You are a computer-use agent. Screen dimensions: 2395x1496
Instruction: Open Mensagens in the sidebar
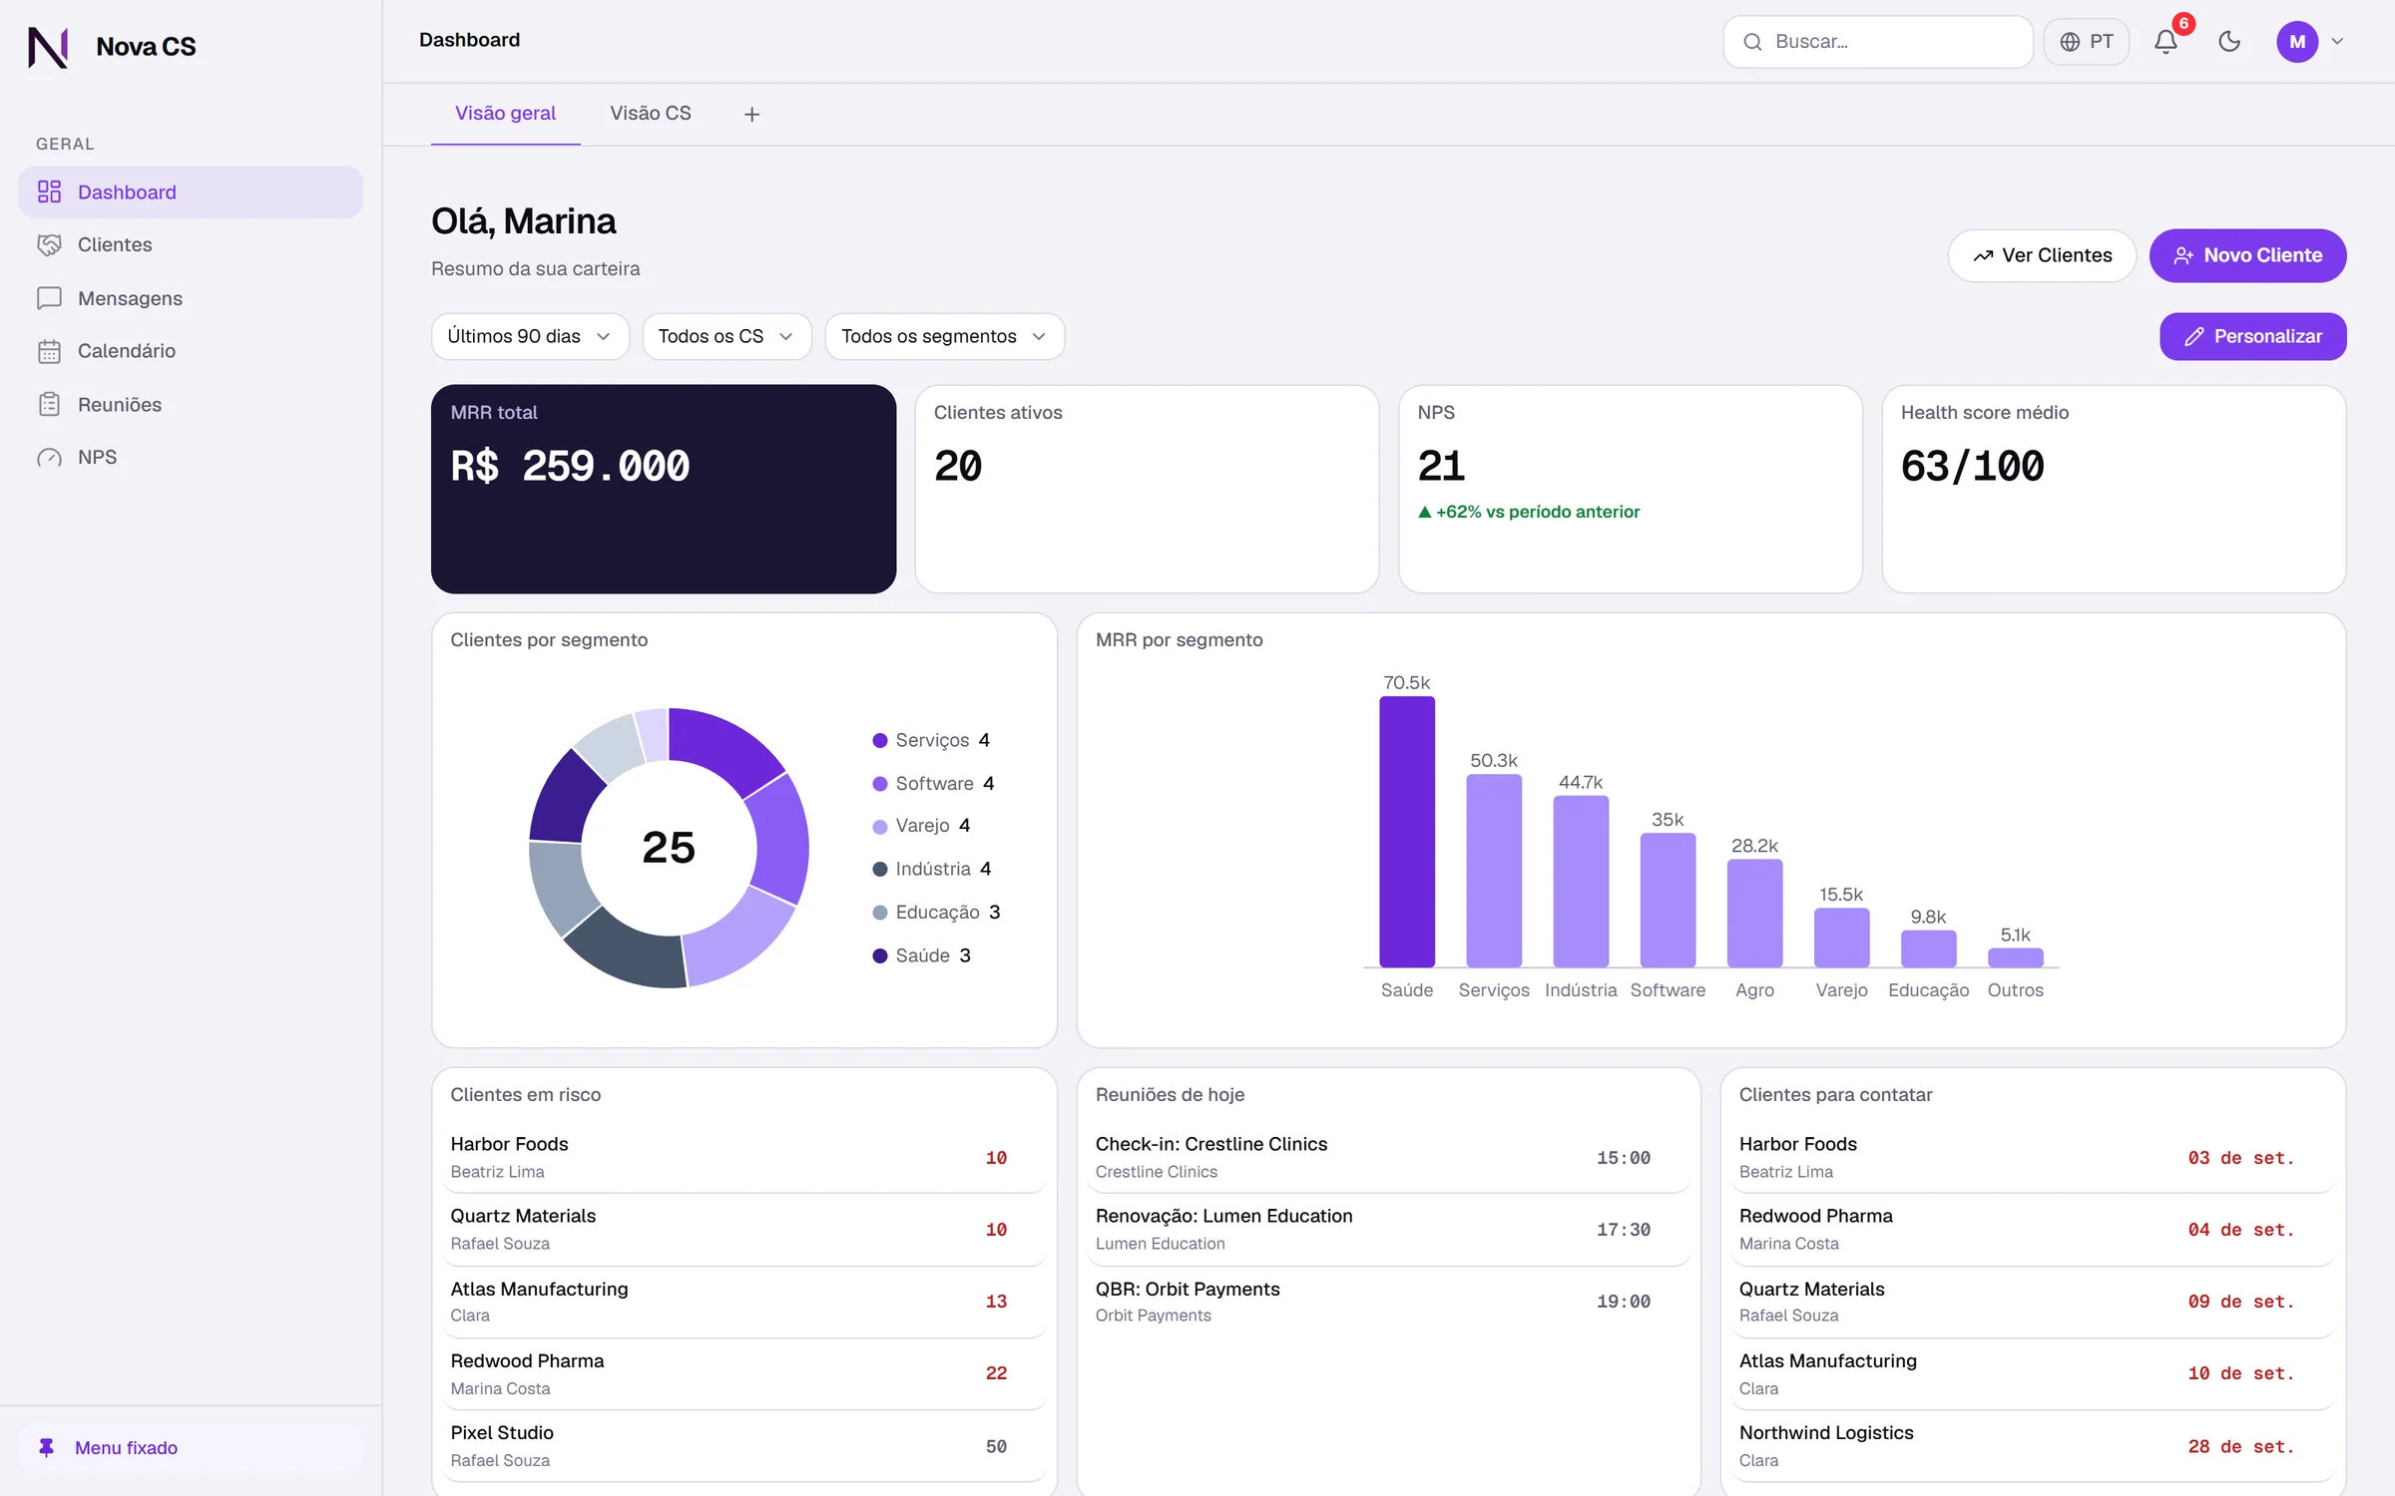191,298
